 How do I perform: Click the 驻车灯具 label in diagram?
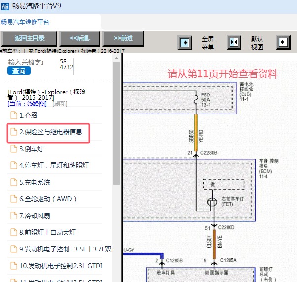click(x=165, y=273)
